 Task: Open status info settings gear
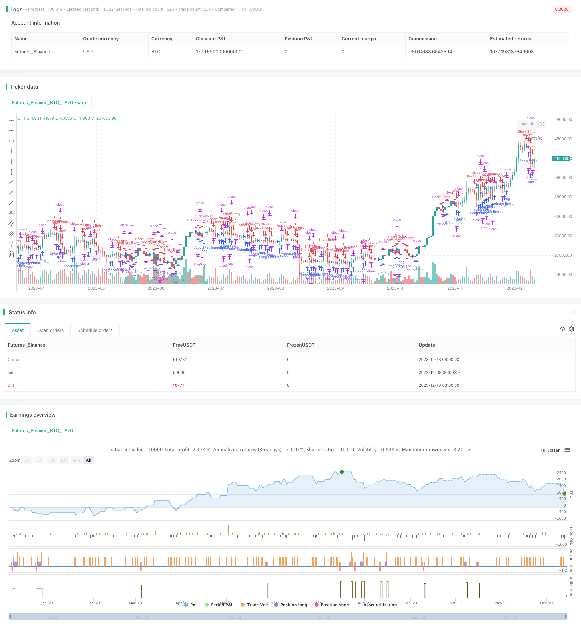572,329
